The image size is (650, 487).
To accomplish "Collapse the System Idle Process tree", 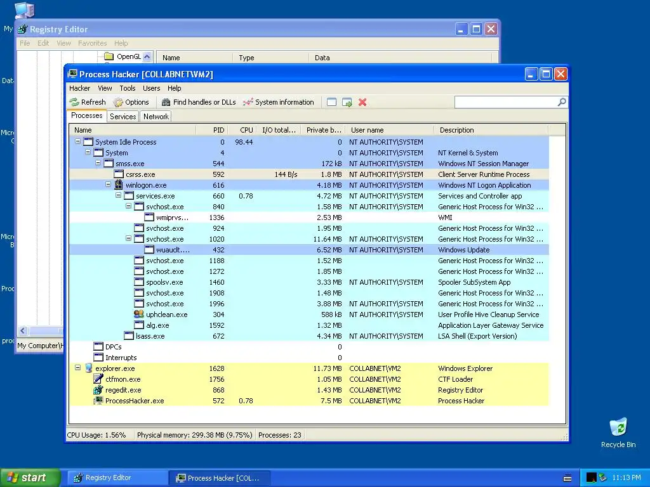I will tap(77, 141).
